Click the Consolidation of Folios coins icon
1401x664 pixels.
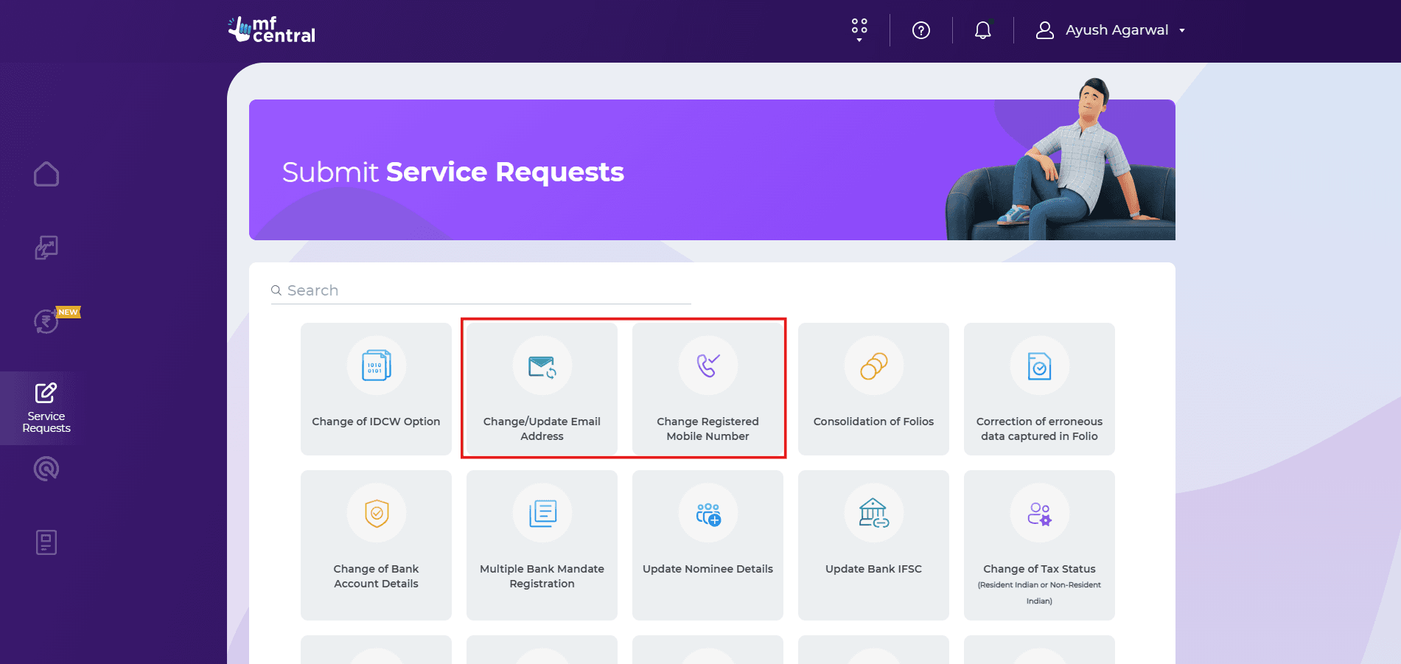(x=874, y=366)
